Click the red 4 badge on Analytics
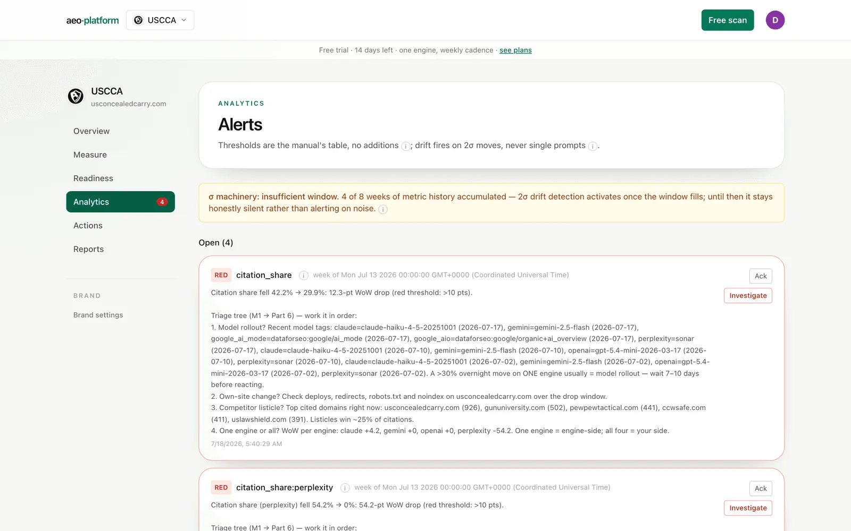 [x=162, y=202]
